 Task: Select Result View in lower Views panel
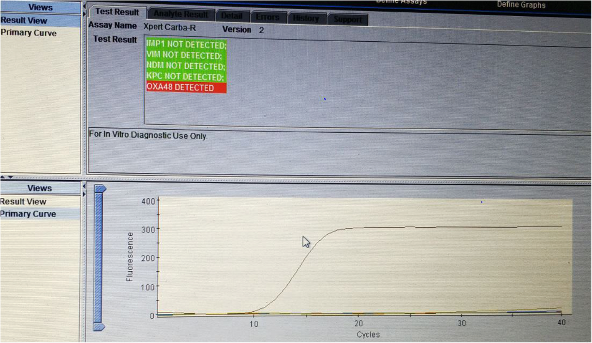tap(40, 202)
